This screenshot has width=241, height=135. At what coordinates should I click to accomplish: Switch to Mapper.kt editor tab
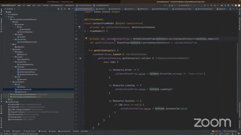(x=221, y=9)
